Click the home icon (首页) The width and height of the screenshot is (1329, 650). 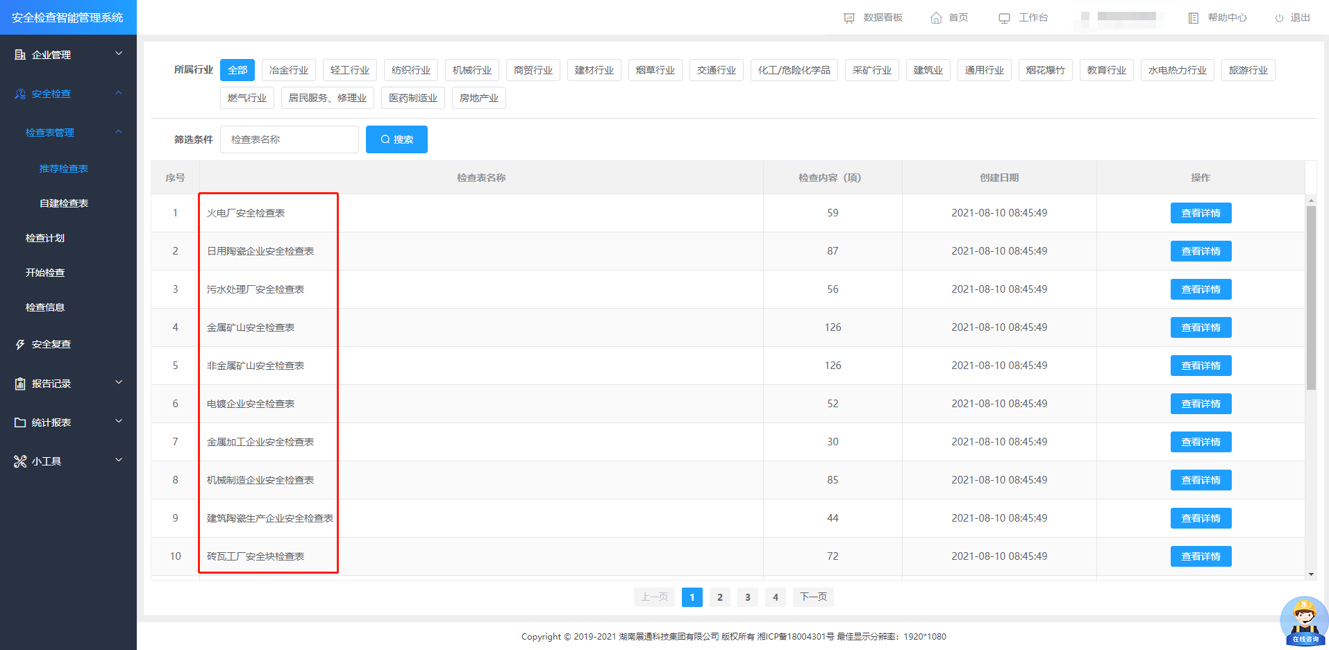(936, 18)
